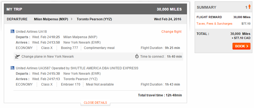Click the United Airlines logo beside UA18
The width and height of the screenshot is (254, 108).
(12, 32)
